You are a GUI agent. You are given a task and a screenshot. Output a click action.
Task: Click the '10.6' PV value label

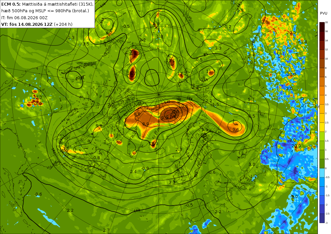coord(183,106)
